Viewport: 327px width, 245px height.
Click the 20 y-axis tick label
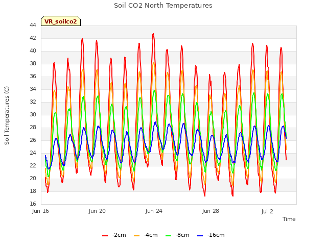33,178
